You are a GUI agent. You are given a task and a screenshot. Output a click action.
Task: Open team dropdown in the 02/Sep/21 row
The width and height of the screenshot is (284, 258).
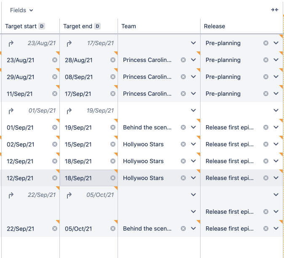(193, 144)
